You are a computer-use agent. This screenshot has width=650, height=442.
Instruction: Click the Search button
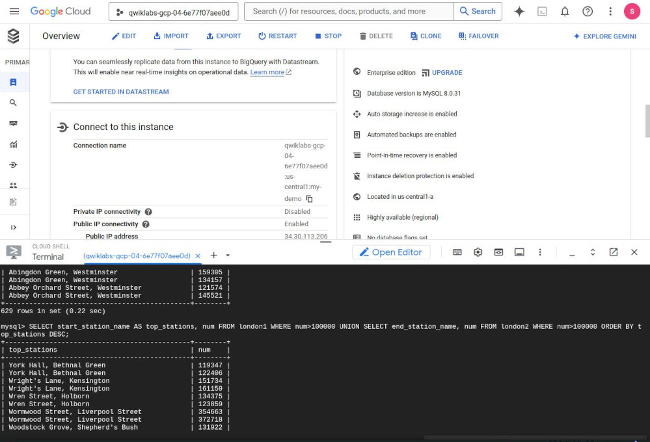pyautogui.click(x=478, y=12)
